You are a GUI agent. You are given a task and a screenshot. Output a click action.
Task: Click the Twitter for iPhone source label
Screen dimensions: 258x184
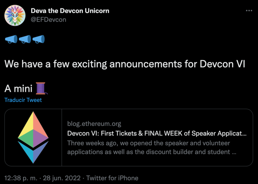click(x=112, y=178)
